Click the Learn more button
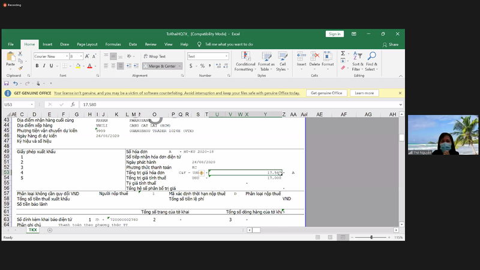 tap(364, 93)
